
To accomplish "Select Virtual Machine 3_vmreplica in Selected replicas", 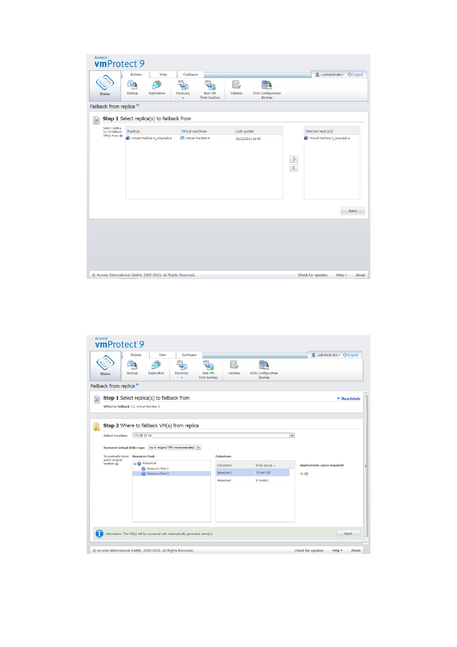I will (329, 138).
